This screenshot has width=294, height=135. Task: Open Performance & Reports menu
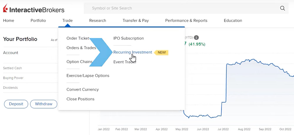[186, 21]
